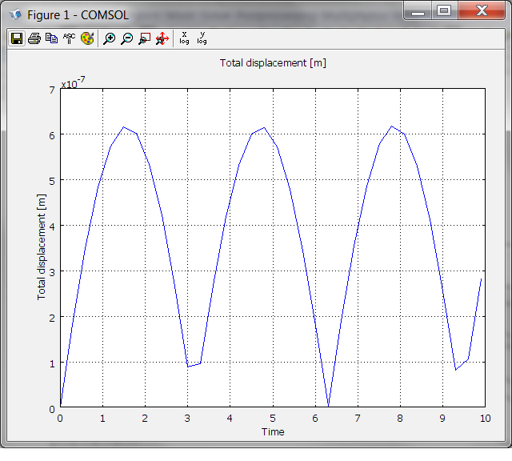Click the first curve peak near time 1.5
This screenshot has height=461, width=512.
123,127
